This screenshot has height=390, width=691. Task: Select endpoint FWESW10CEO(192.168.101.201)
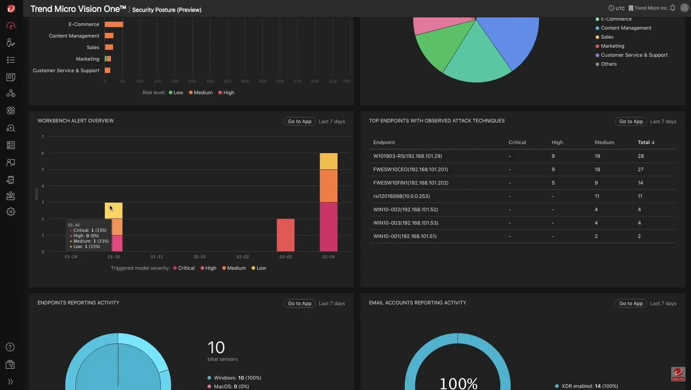tap(410, 169)
